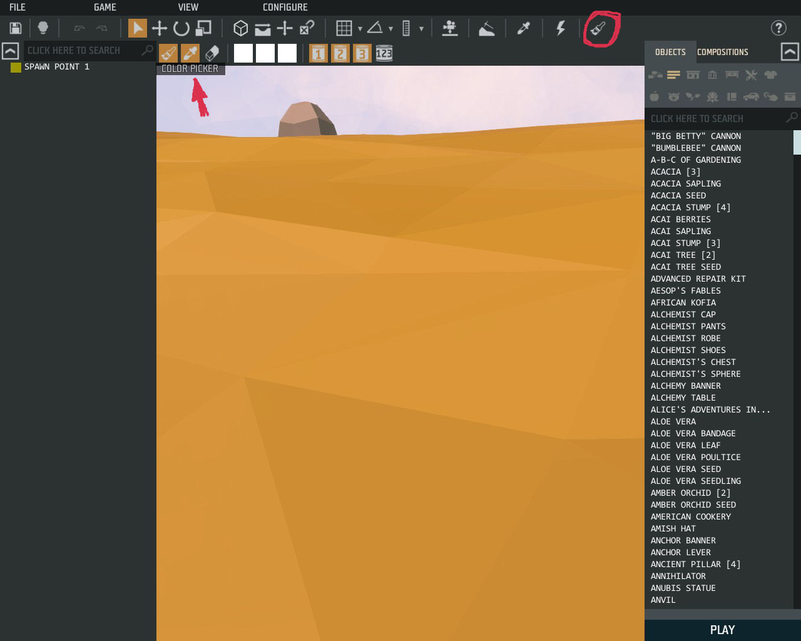The image size is (801, 641).
Task: Activate the scale tool
Action: 203,28
